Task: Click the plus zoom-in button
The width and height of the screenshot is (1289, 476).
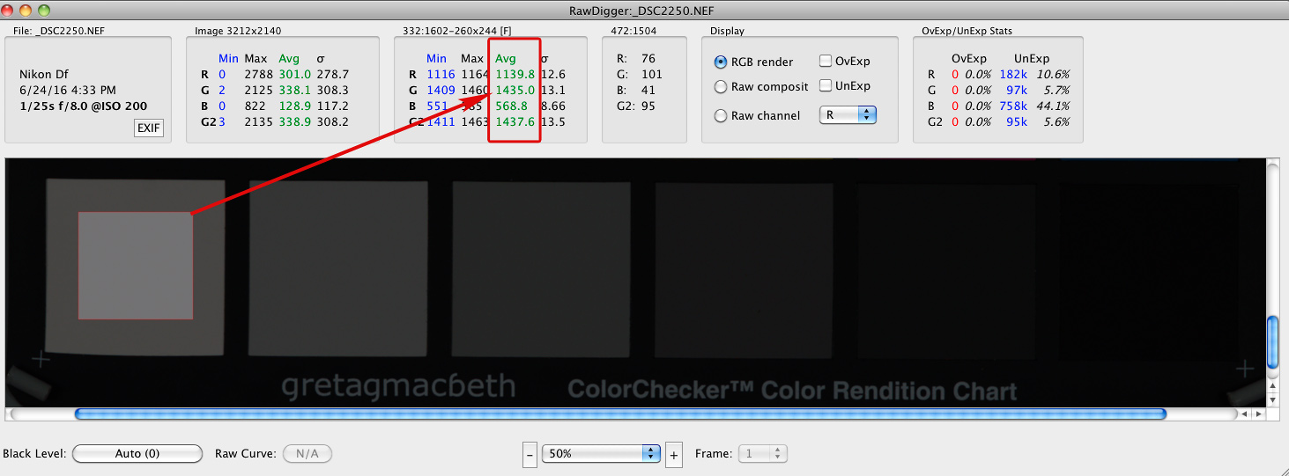Action: pos(674,455)
